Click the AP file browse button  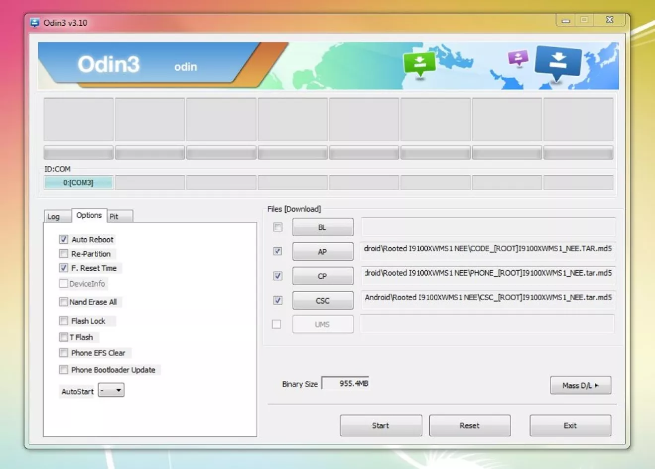point(323,252)
